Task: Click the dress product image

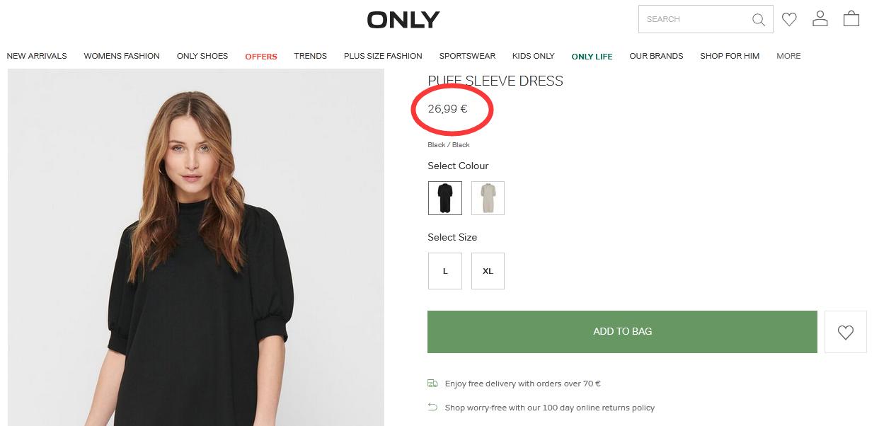Action: click(196, 248)
